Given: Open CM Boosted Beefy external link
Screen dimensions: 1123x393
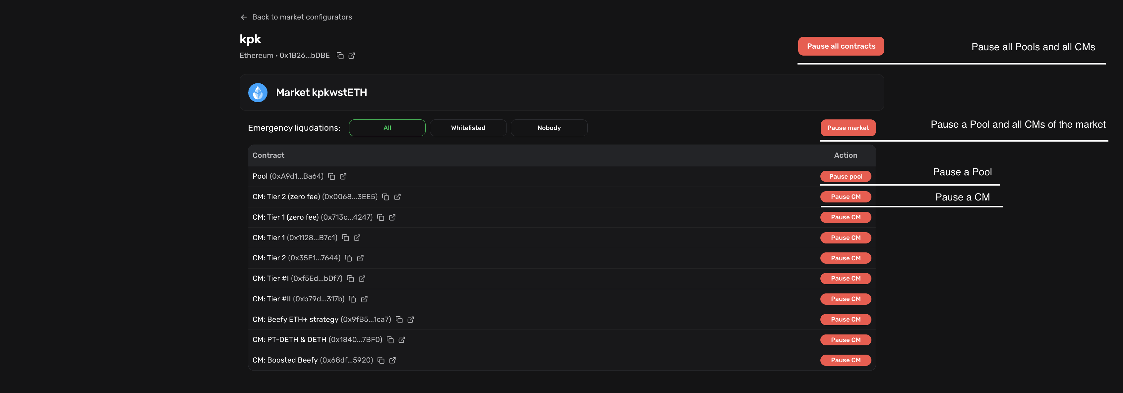Looking at the screenshot, I should pyautogui.click(x=392, y=360).
